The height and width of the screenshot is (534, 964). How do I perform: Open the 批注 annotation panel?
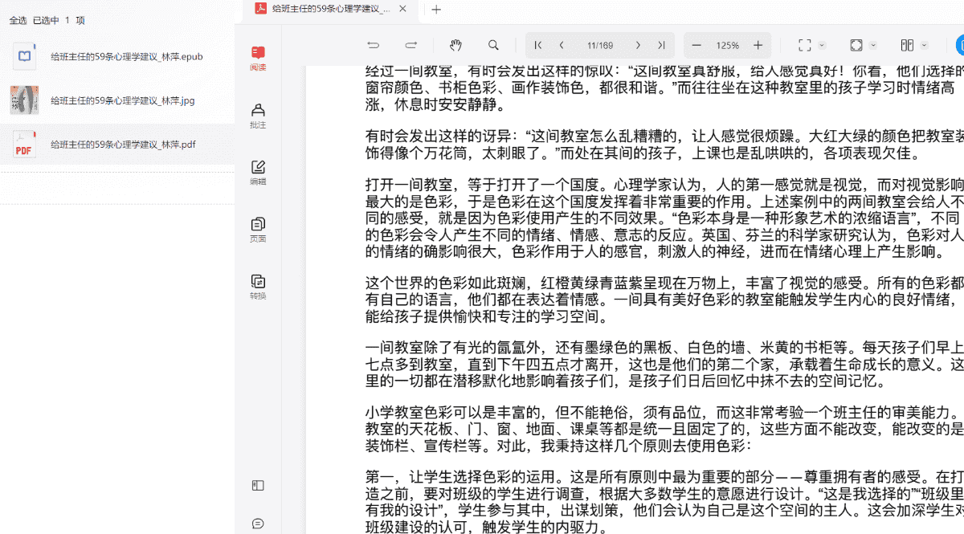[258, 116]
